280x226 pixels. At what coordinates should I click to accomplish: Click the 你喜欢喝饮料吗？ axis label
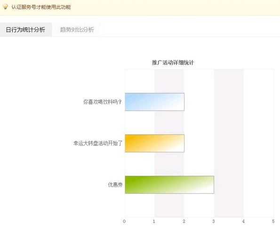tap(103, 102)
